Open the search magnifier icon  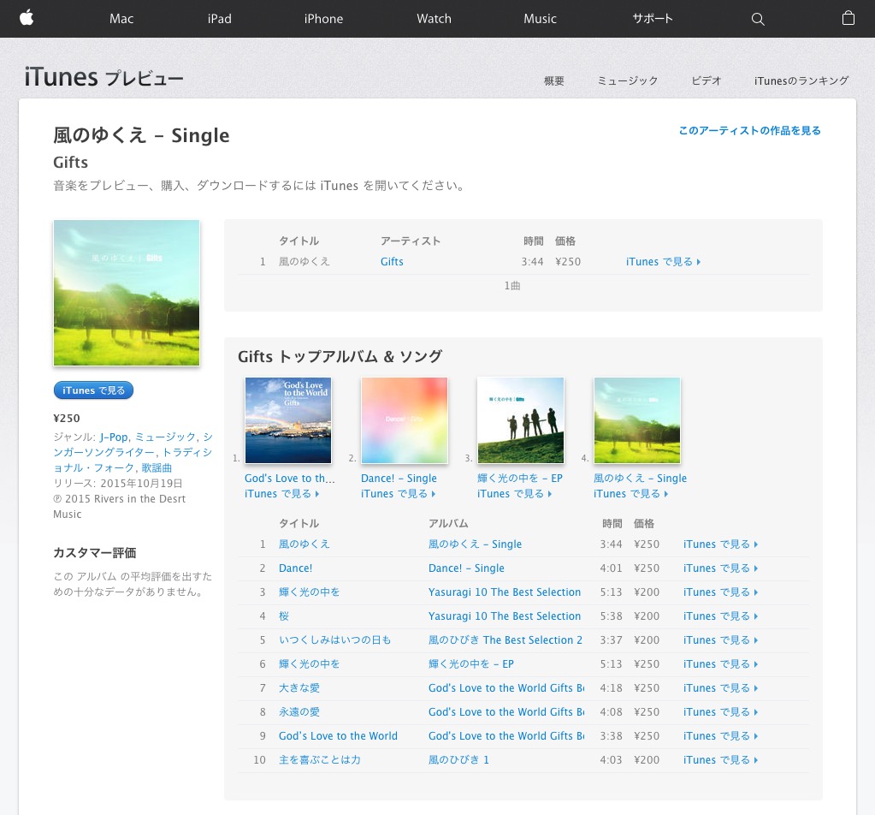click(x=758, y=19)
